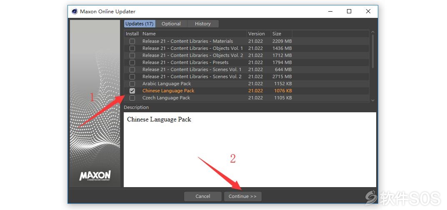
Task: Tick the checkbox for Content Libraries - Presets
Action: click(132, 63)
